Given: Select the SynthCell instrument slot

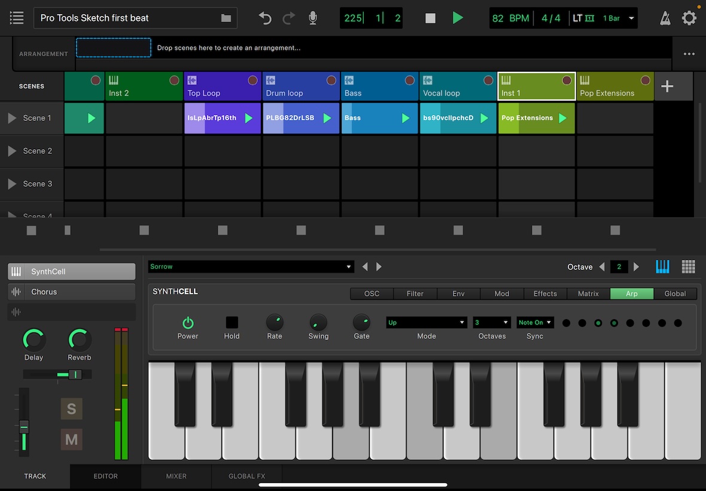Looking at the screenshot, I should [72, 272].
